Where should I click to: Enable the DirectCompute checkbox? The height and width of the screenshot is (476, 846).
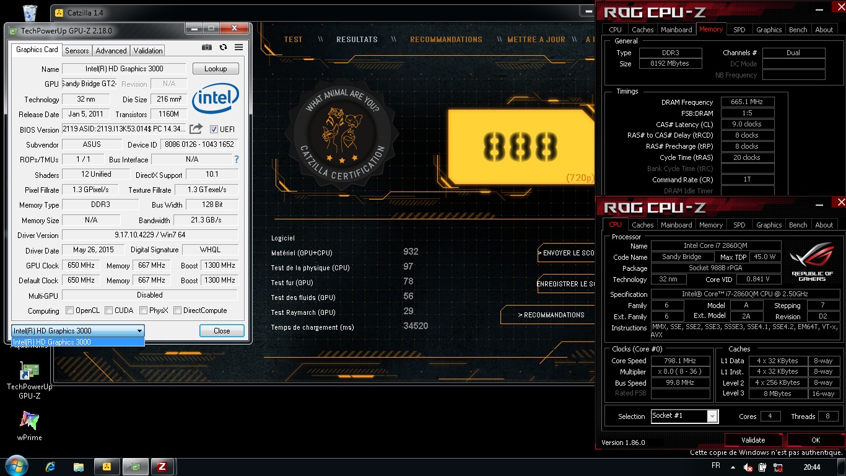tap(178, 311)
